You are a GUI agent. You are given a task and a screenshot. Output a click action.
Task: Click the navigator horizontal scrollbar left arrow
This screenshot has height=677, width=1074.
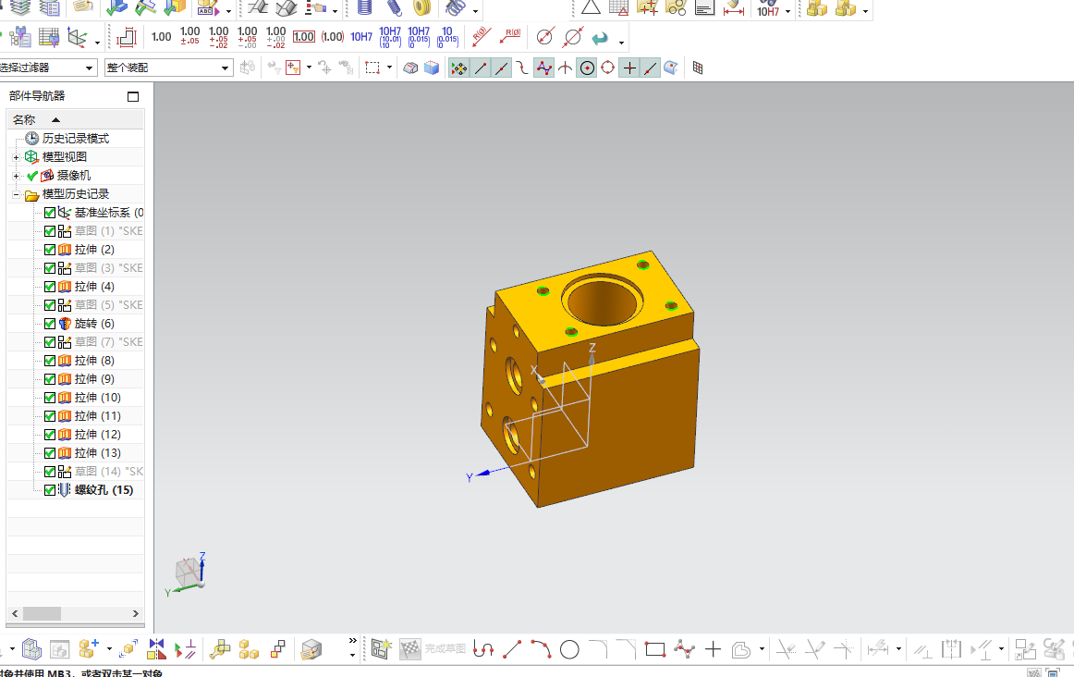(15, 613)
